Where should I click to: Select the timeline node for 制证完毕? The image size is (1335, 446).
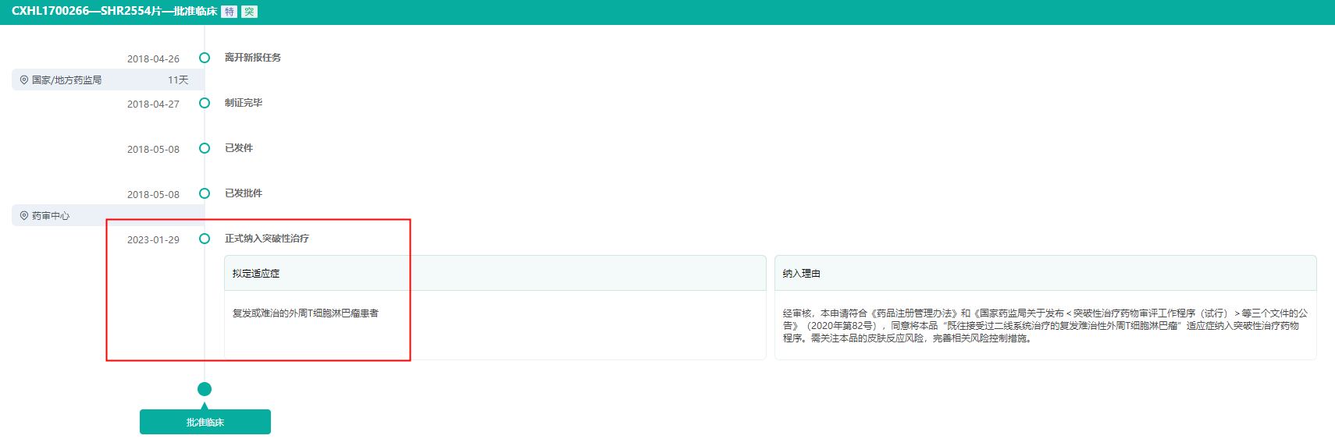click(x=205, y=103)
